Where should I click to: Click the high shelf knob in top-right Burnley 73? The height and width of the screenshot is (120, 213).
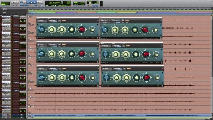click(x=135, y=30)
